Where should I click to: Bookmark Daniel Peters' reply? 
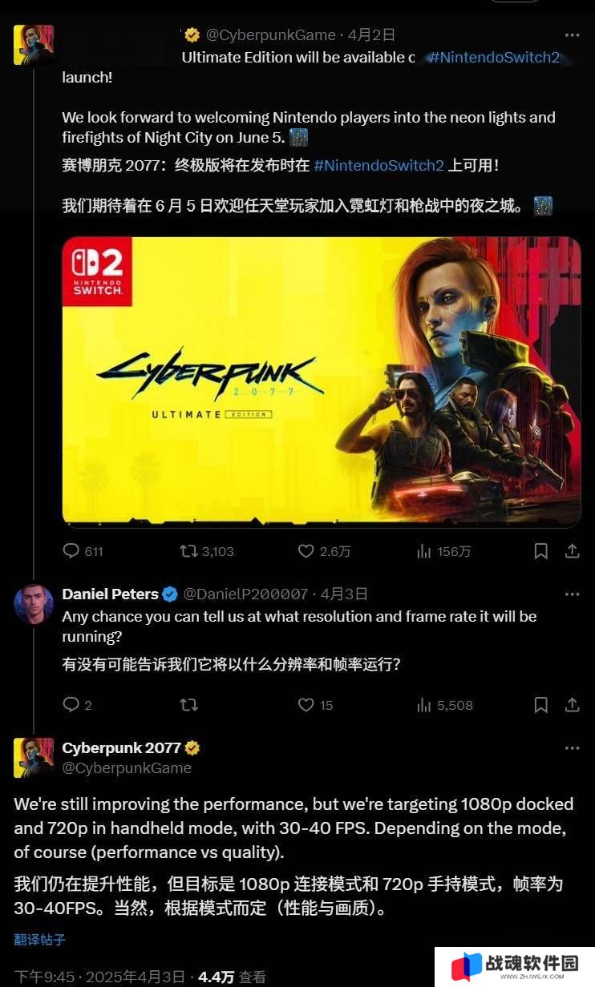click(x=541, y=705)
